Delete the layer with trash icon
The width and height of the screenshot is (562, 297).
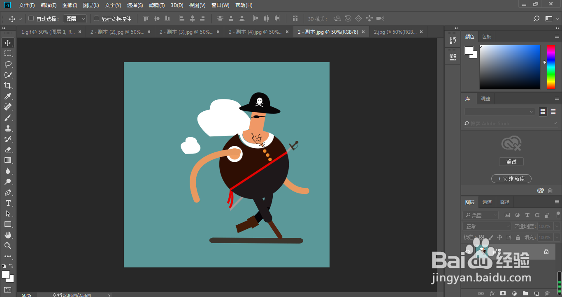[x=547, y=293]
